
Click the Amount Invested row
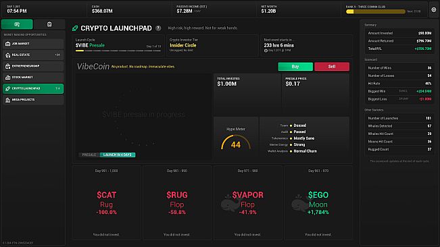tap(399, 33)
